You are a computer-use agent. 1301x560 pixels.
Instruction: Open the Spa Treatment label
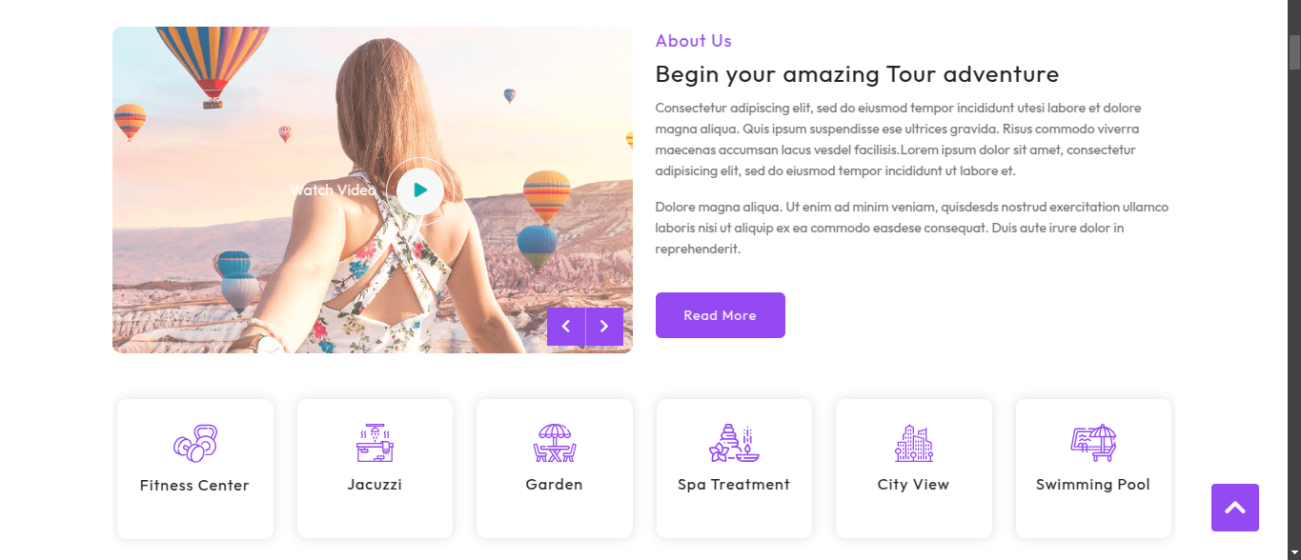tap(734, 485)
